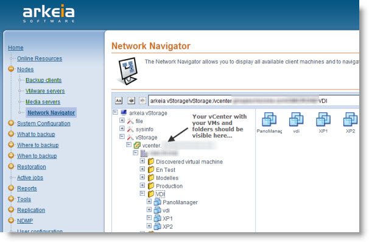Open the XP2 VM icon in right pane

[x=350, y=119]
